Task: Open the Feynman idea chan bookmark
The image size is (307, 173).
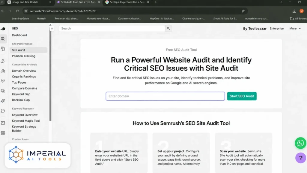Action: tap(67, 18)
